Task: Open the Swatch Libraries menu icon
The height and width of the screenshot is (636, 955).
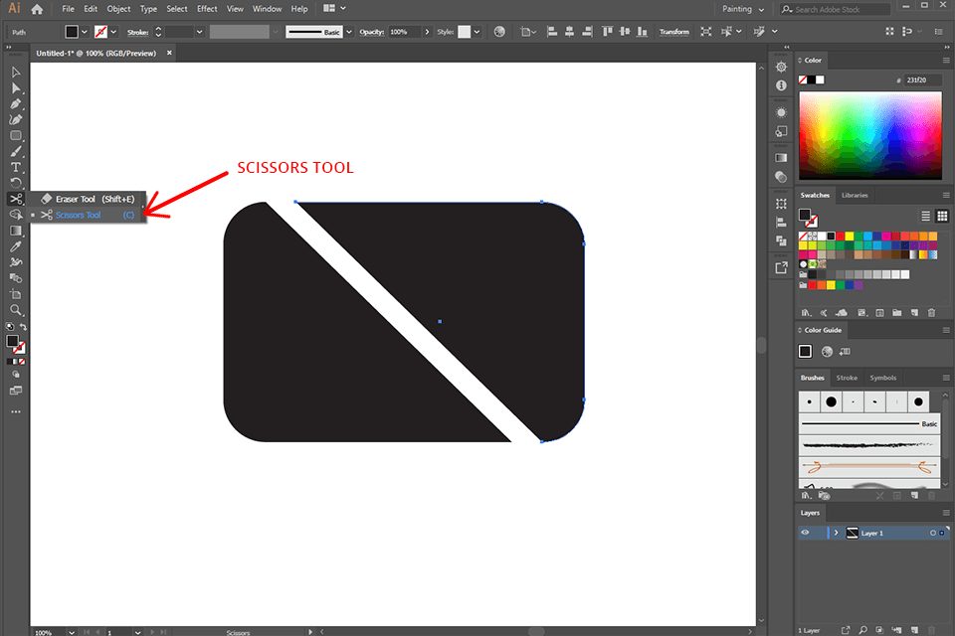Action: (806, 313)
